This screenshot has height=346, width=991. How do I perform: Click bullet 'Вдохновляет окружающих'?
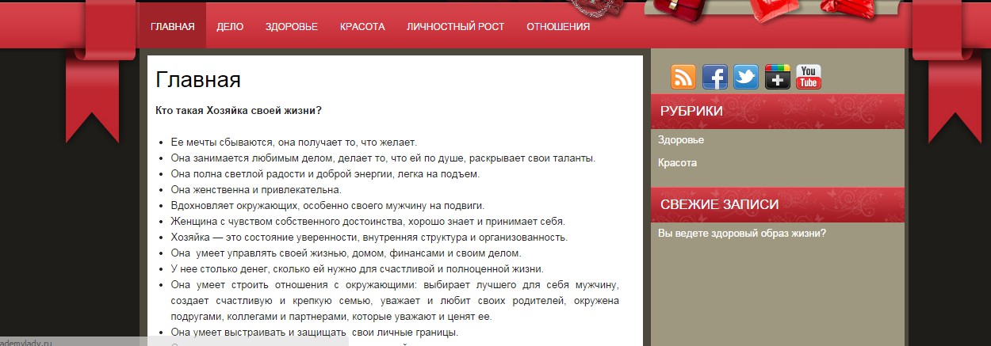click(x=327, y=206)
